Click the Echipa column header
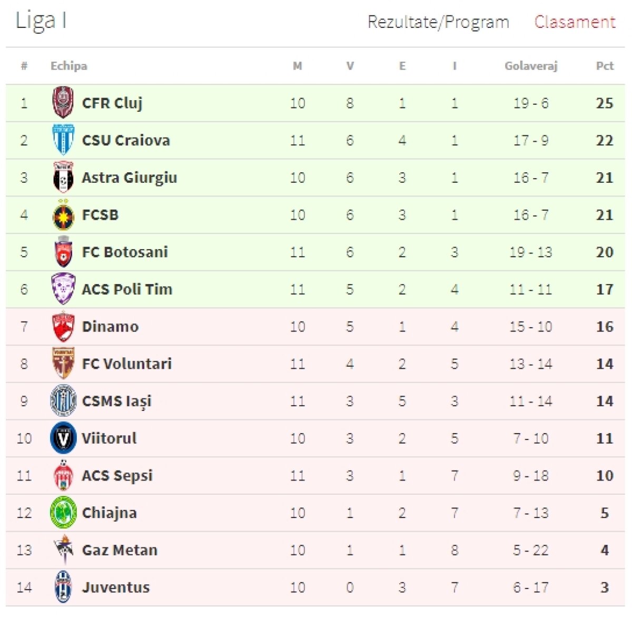Image resolution: width=632 pixels, height=617 pixels. [x=69, y=66]
